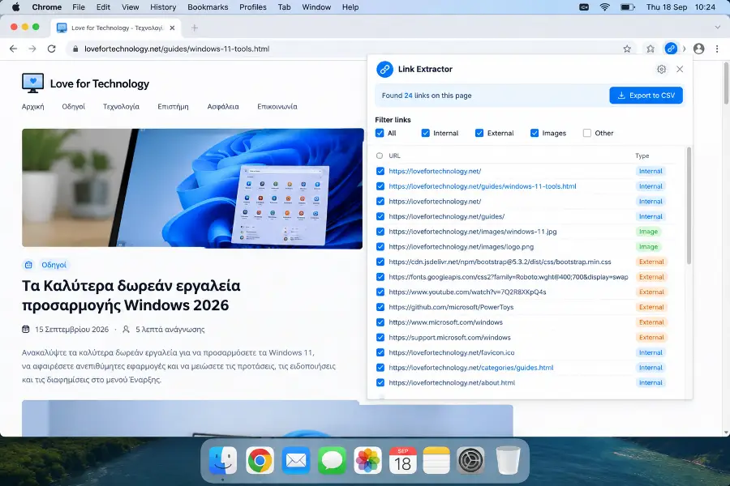Navigate to Ασφάλεια in site menu
730x486 pixels.
223,106
